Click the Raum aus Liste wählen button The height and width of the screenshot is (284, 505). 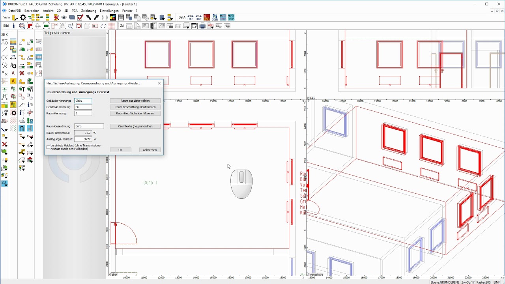pos(135,101)
